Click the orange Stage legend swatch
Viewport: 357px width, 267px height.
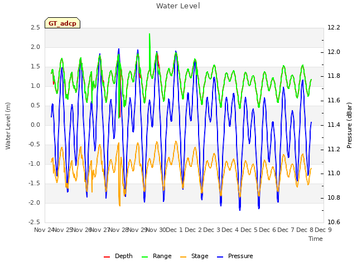[184, 257]
